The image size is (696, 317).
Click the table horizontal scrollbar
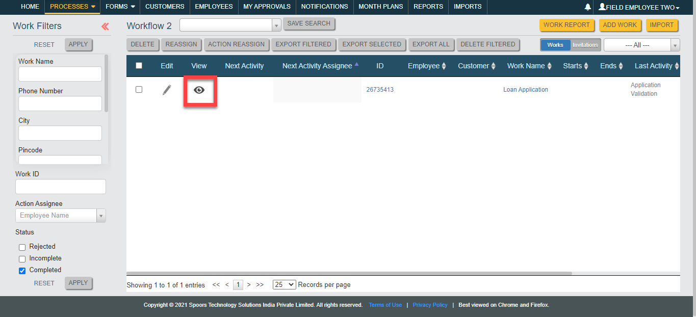click(349, 273)
